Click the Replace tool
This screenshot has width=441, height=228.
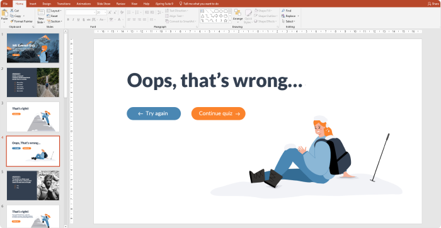pos(289,16)
